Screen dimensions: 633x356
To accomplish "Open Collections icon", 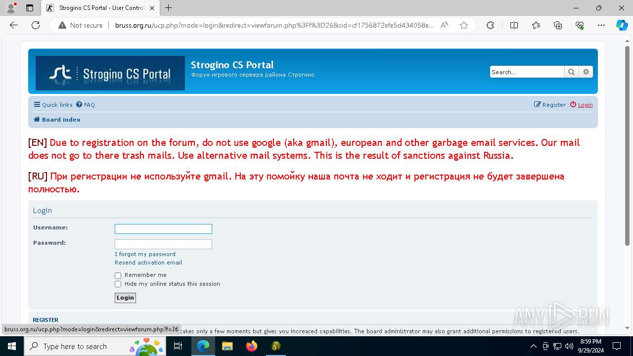I will [x=558, y=25].
